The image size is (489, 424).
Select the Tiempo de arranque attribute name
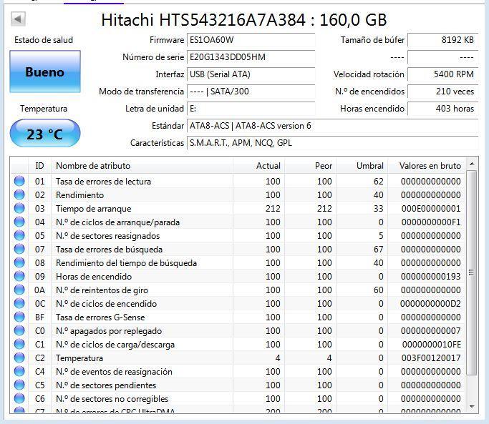click(x=94, y=209)
